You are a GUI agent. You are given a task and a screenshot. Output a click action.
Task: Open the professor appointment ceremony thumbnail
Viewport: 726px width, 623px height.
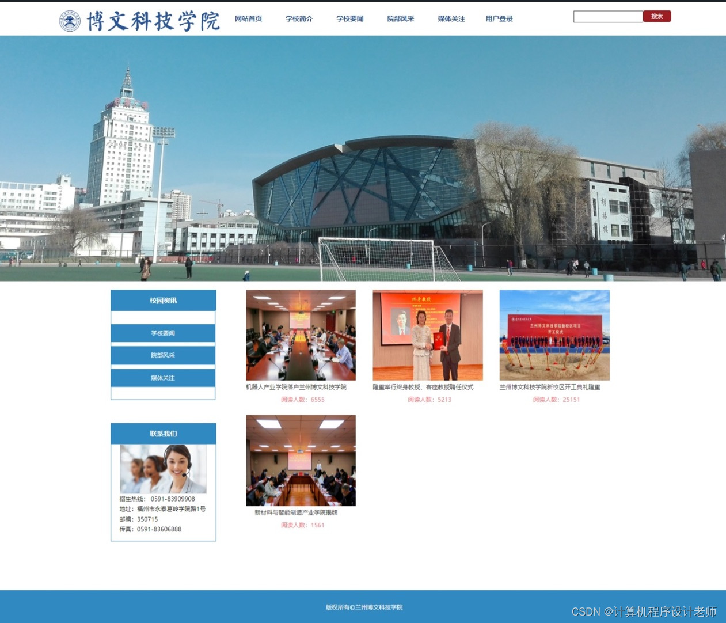[428, 335]
